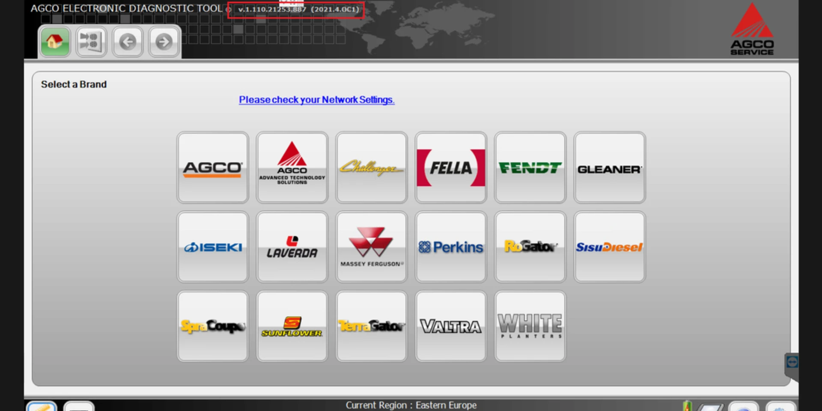
Task: Go forward with the right arrow button
Action: pos(164,42)
